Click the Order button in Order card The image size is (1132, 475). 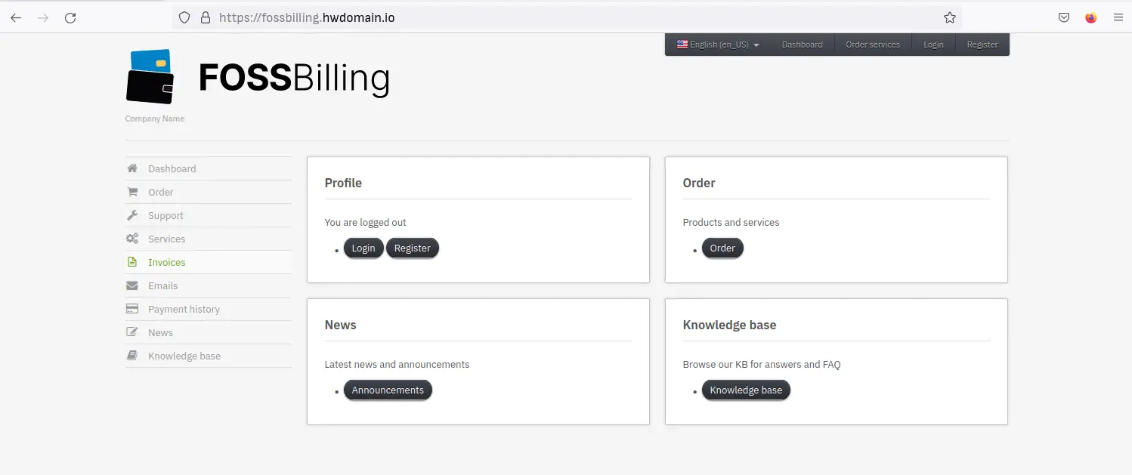pos(722,248)
